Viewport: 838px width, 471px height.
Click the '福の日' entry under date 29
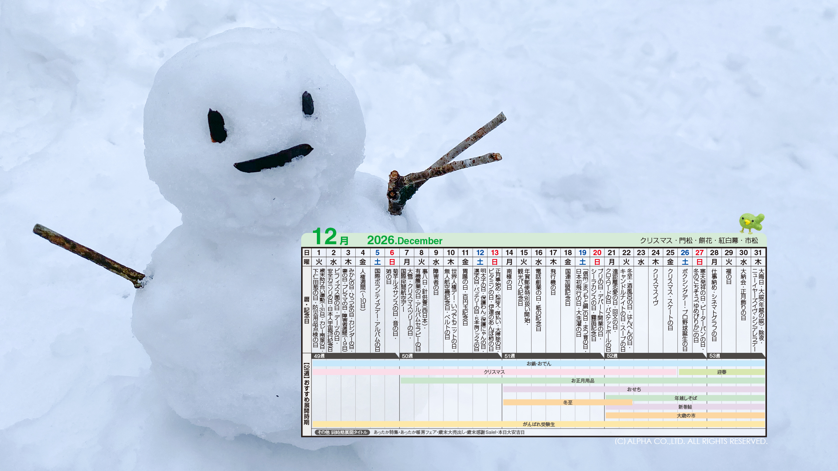(x=728, y=276)
